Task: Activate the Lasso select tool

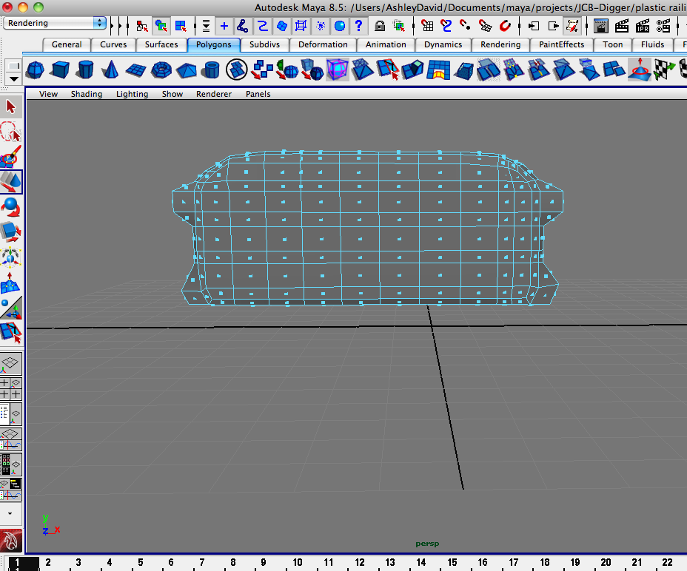Action: click(11, 132)
